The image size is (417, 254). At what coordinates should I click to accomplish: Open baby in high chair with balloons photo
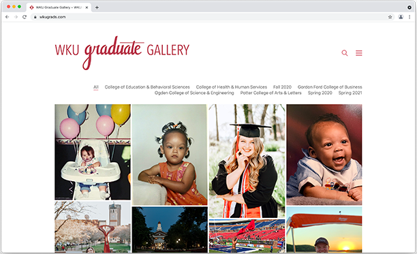pos(93,152)
